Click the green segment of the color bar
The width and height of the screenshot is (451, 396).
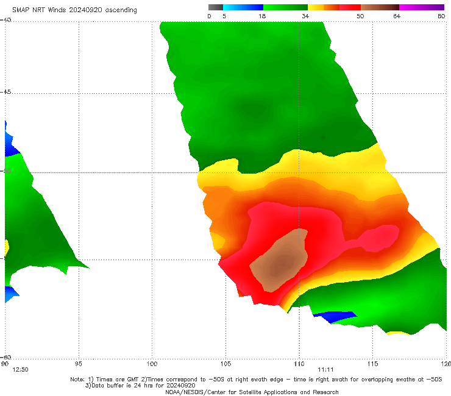coord(285,7)
